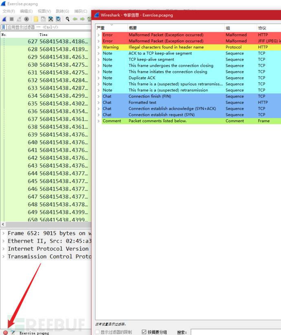Click the Wireshark fin icon in expert info title bar
The image size is (281, 335).
click(x=97, y=15)
